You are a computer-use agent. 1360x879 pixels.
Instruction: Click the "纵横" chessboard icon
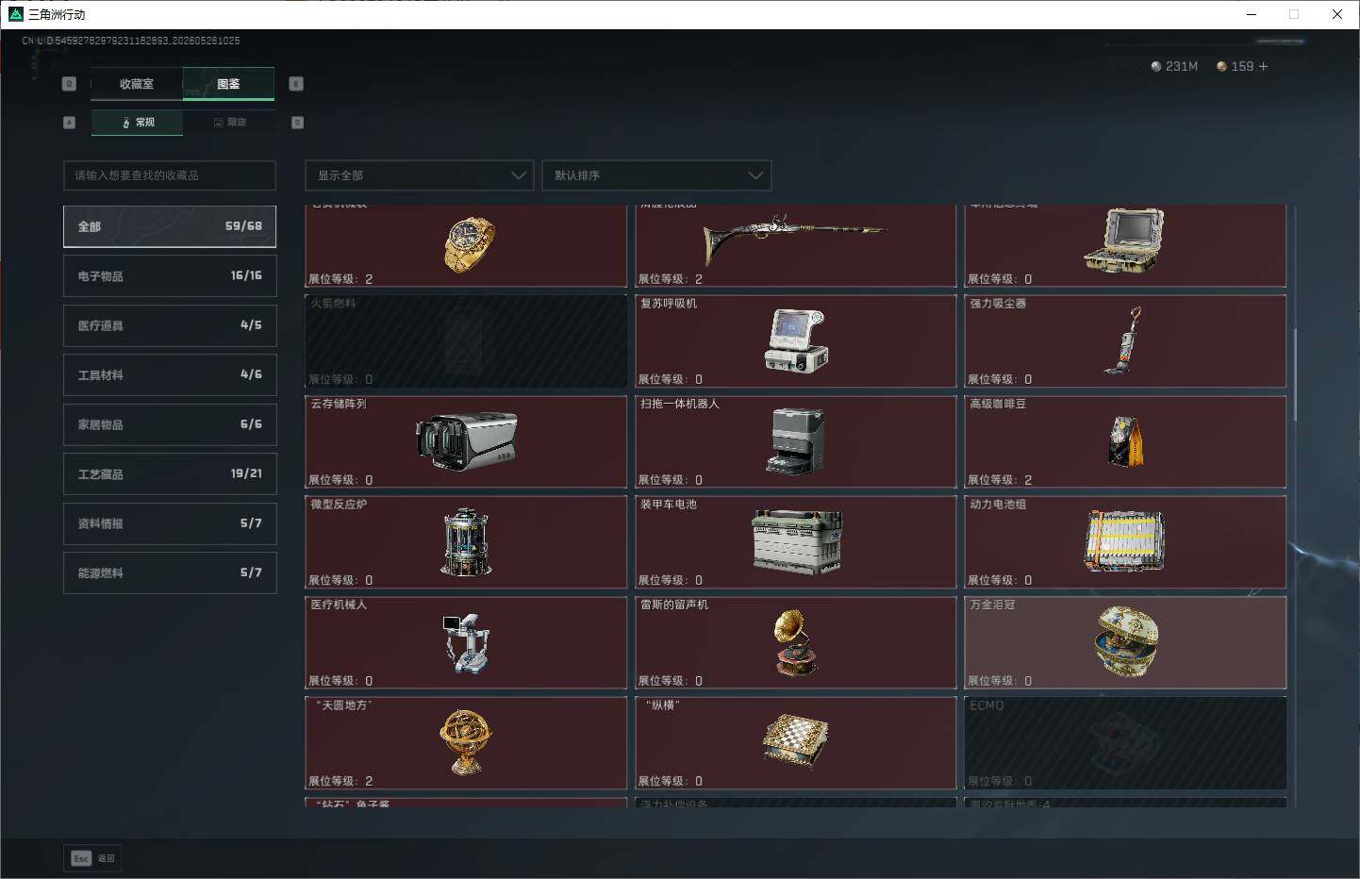click(796, 742)
